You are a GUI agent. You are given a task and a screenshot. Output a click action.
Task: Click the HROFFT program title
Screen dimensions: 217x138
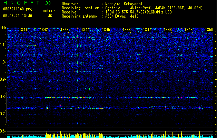(x=21, y=3)
